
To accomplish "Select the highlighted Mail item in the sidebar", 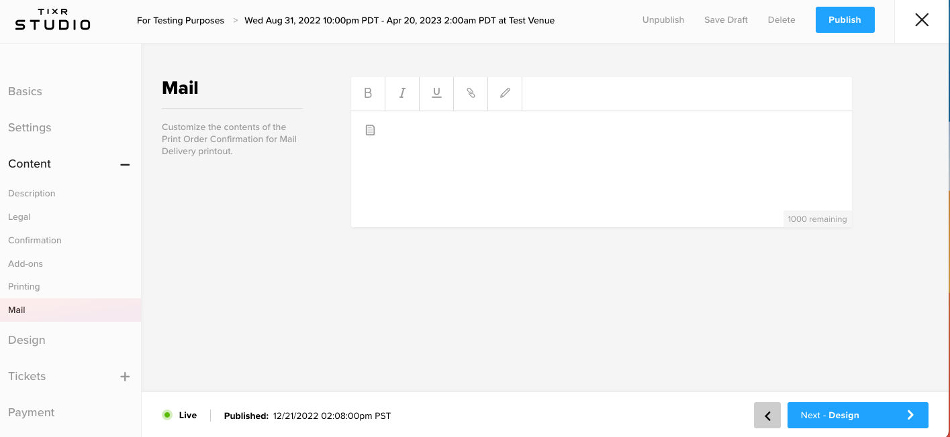I will click(x=70, y=310).
